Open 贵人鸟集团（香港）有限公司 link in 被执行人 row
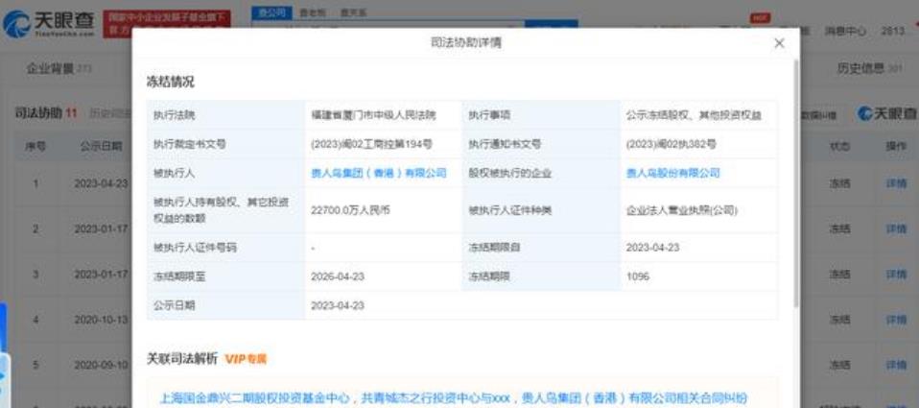The width and height of the screenshot is (919, 408). 379,173
